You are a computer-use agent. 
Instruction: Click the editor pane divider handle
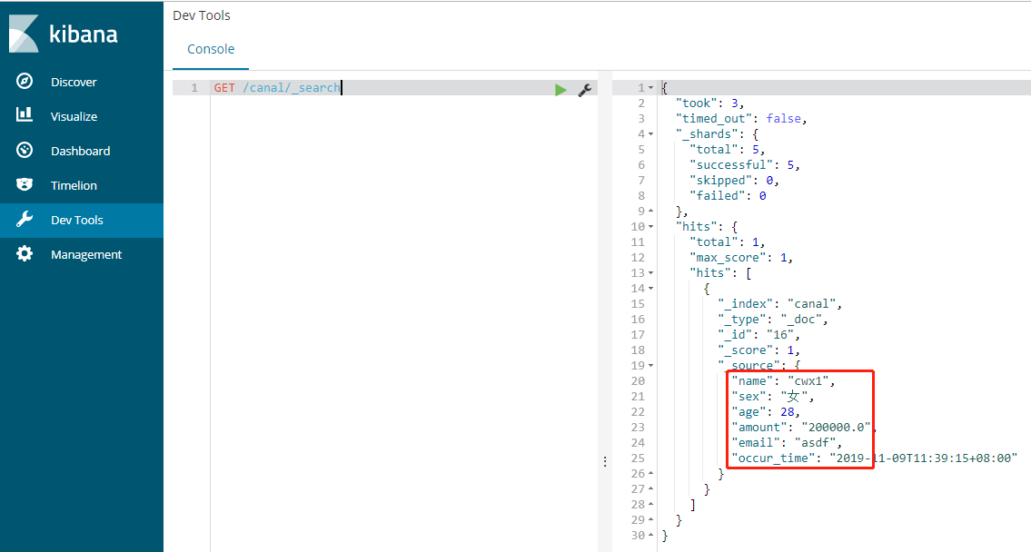605,461
